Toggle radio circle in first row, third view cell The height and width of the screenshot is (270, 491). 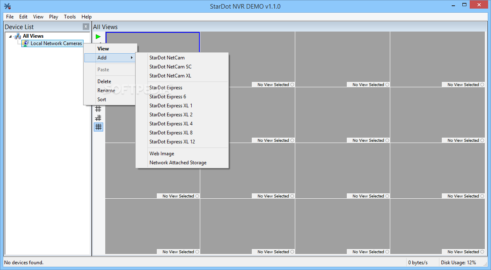387,84
